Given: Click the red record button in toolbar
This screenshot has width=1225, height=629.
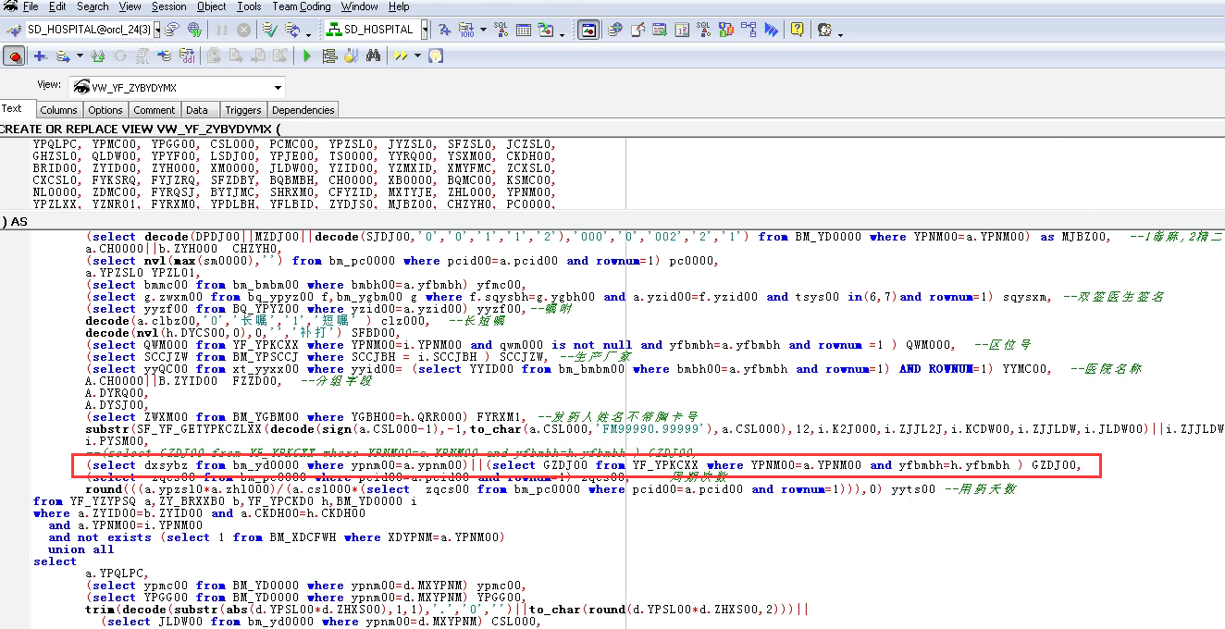Looking at the screenshot, I should tap(14, 56).
